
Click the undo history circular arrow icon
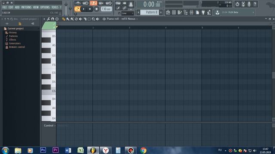237,4
